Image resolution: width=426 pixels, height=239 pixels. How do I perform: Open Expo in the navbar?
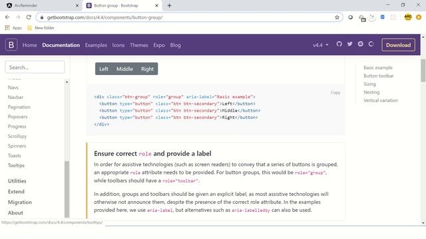point(159,45)
